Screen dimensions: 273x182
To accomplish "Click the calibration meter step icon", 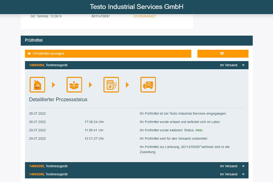I will pyautogui.click(x=111, y=85).
